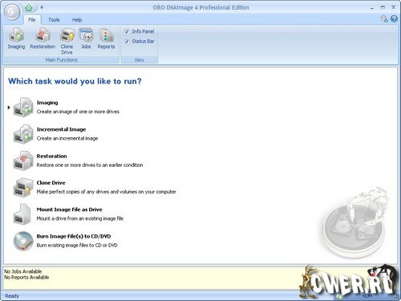Switch to the Tools ribbon tab
Image resolution: width=401 pixels, height=301 pixels.
(x=54, y=20)
